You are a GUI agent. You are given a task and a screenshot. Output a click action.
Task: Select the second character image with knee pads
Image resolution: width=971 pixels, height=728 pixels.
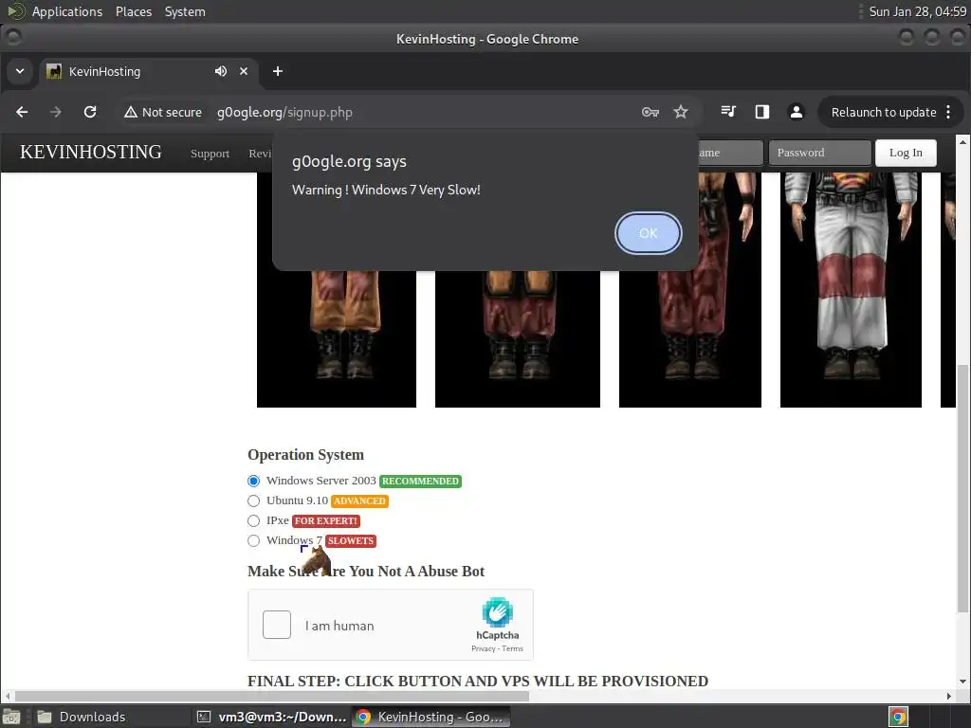click(x=518, y=338)
